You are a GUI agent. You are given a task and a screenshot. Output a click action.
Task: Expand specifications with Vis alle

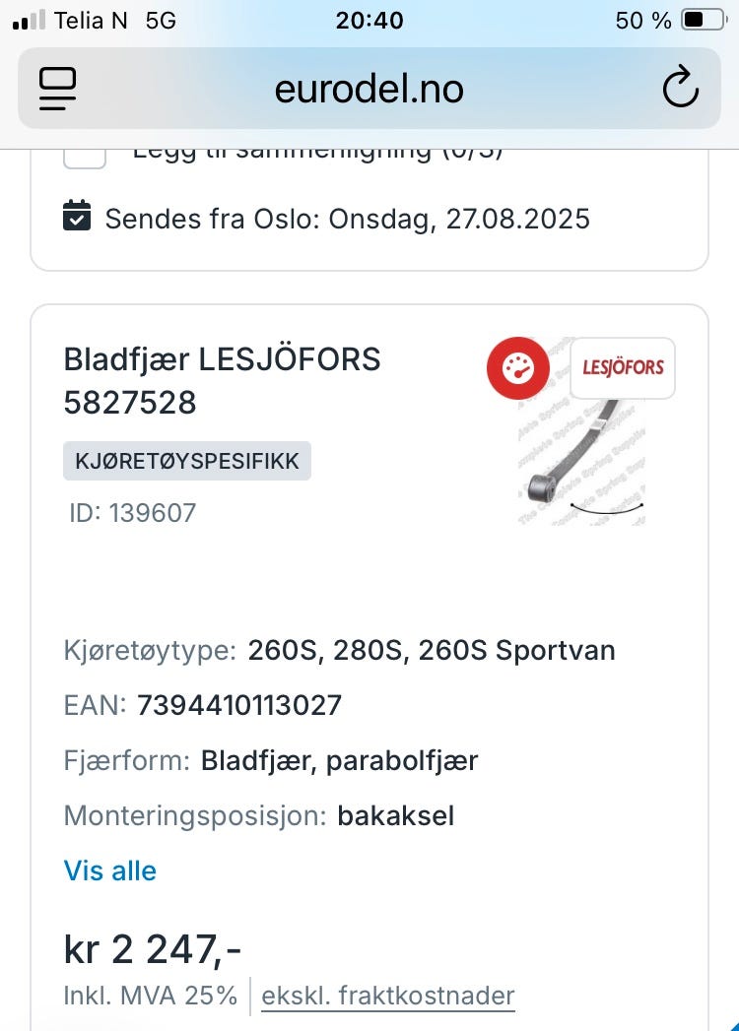tap(110, 870)
